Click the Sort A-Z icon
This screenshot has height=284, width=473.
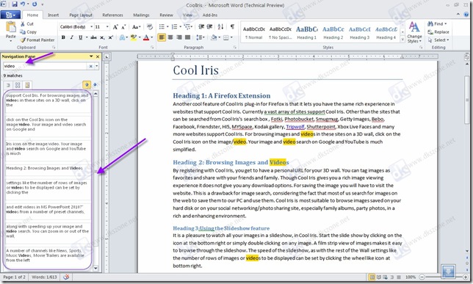[220, 27]
